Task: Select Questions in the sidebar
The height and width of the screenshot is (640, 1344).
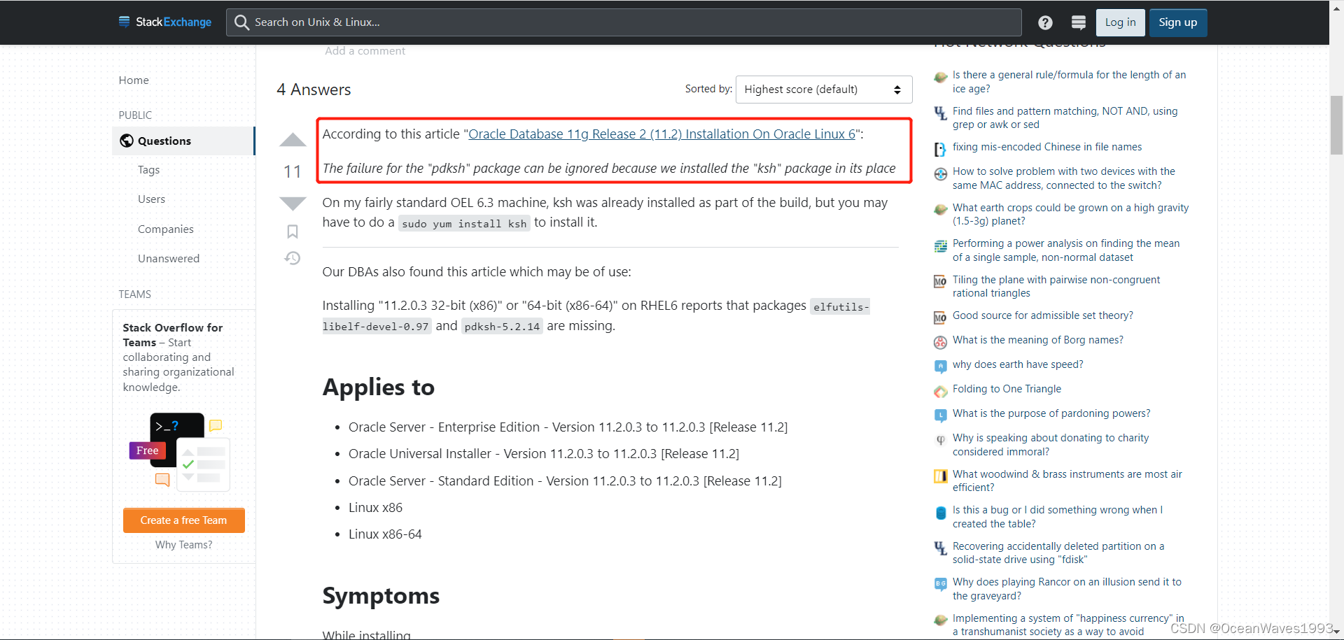Action: (183, 141)
